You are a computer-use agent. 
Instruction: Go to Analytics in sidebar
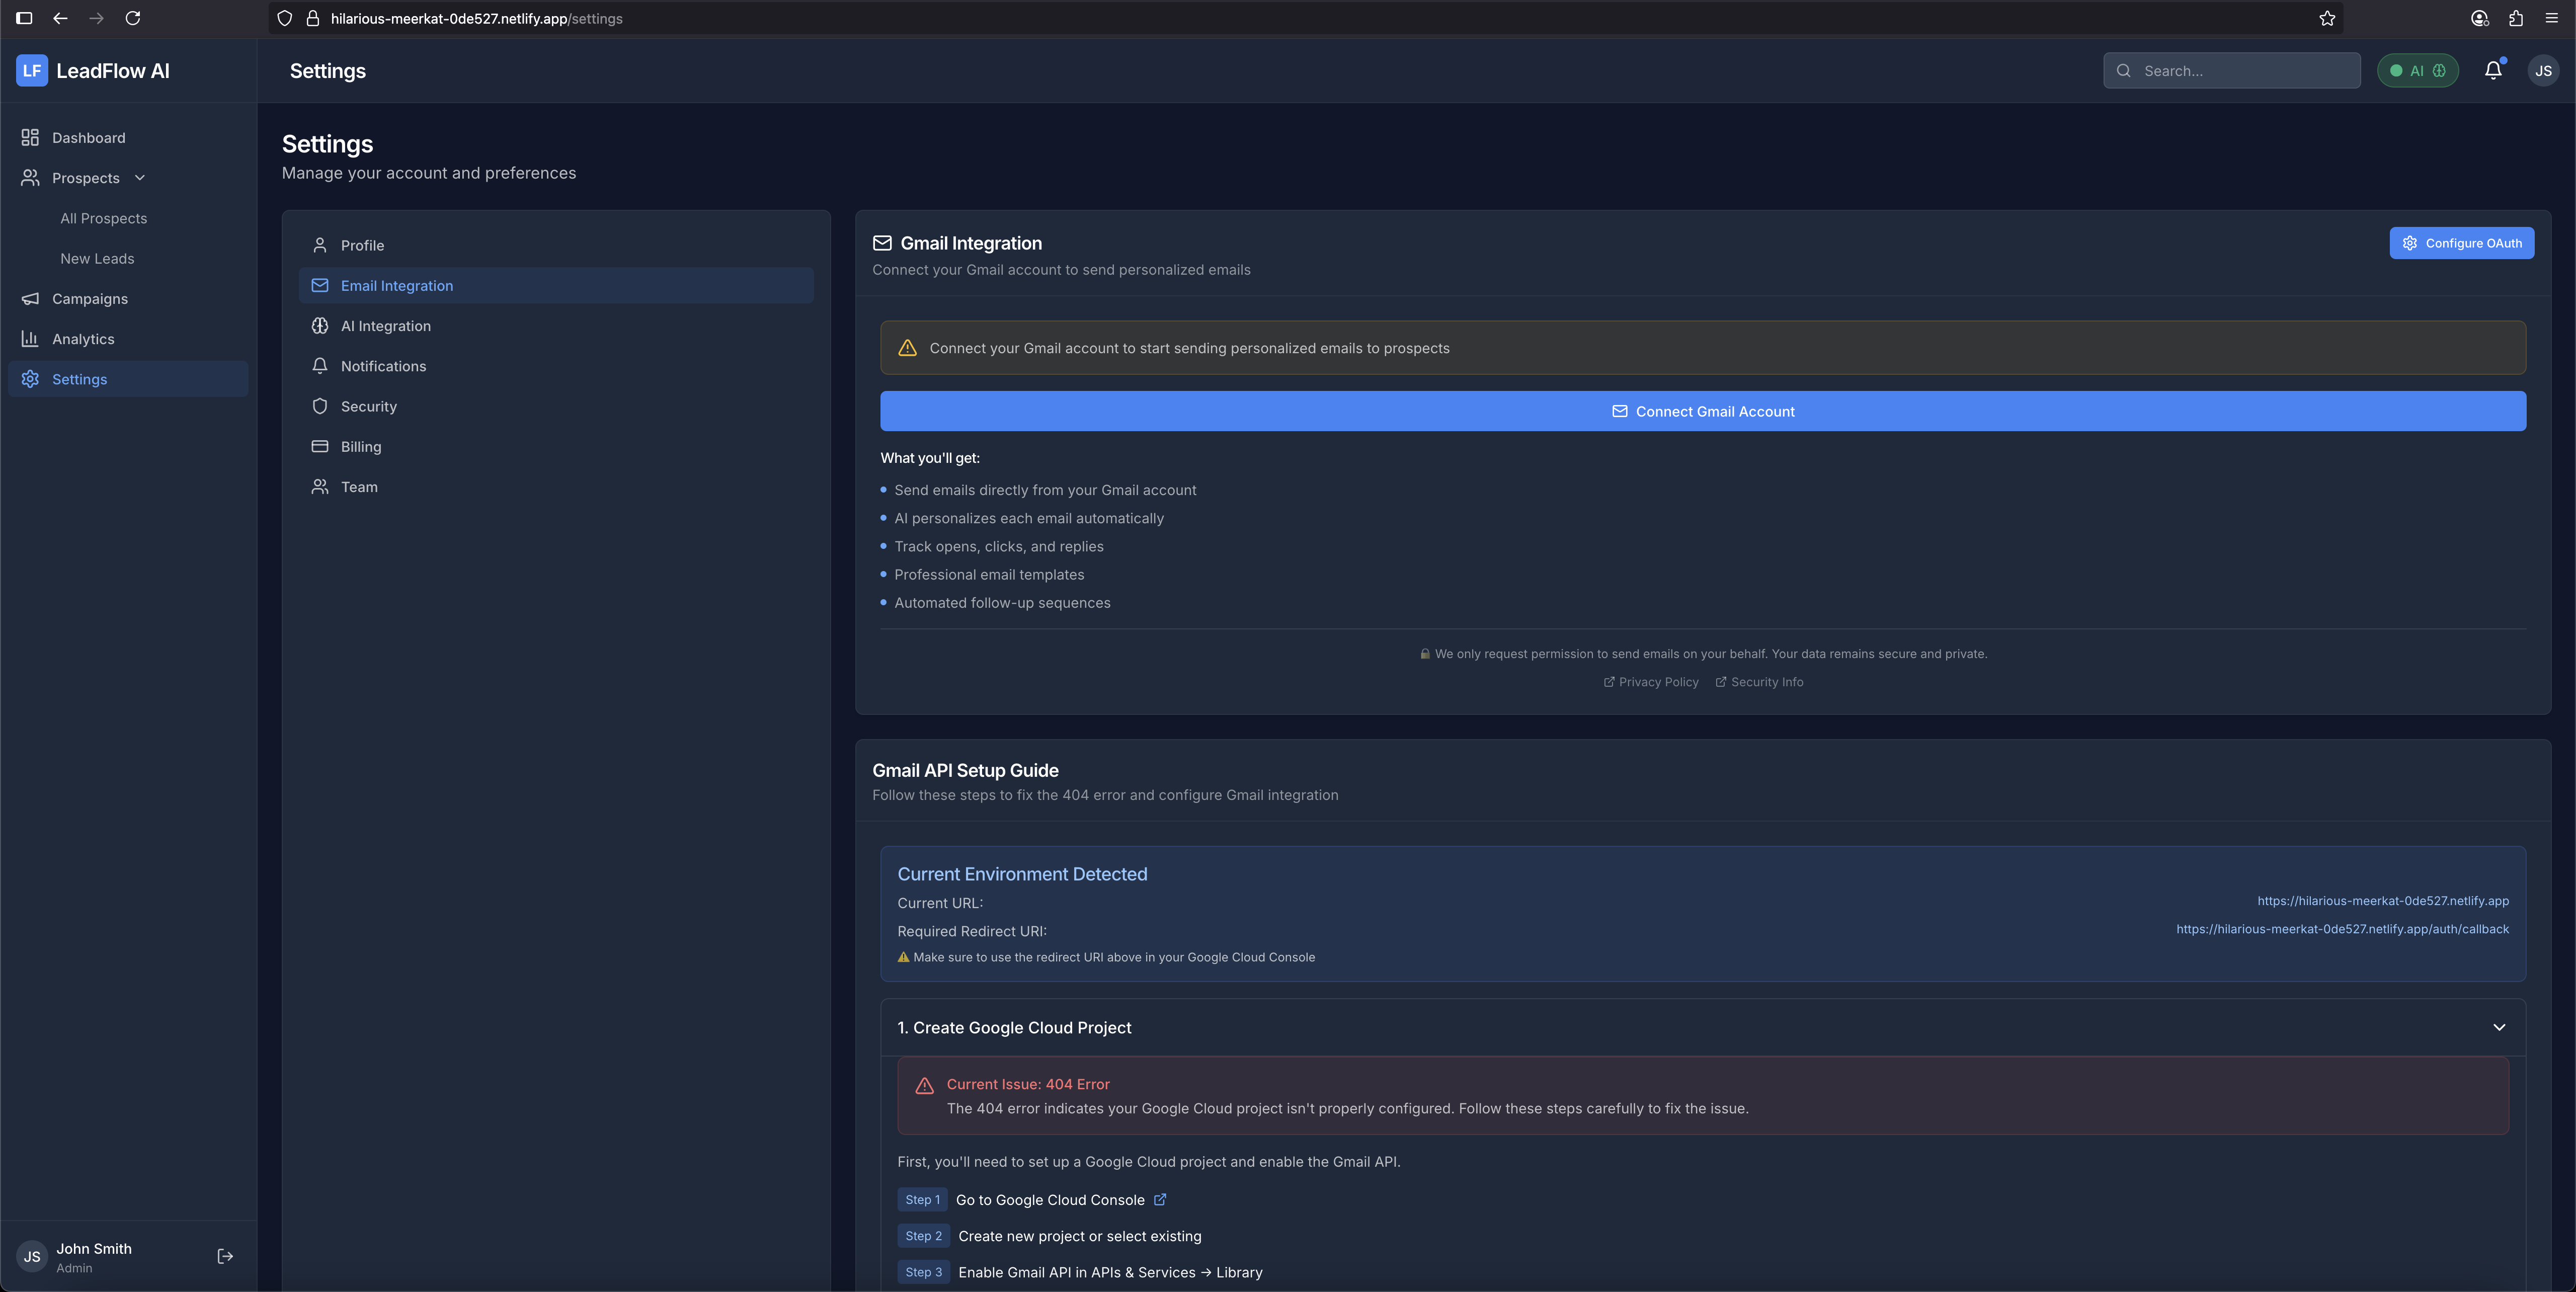coord(83,339)
